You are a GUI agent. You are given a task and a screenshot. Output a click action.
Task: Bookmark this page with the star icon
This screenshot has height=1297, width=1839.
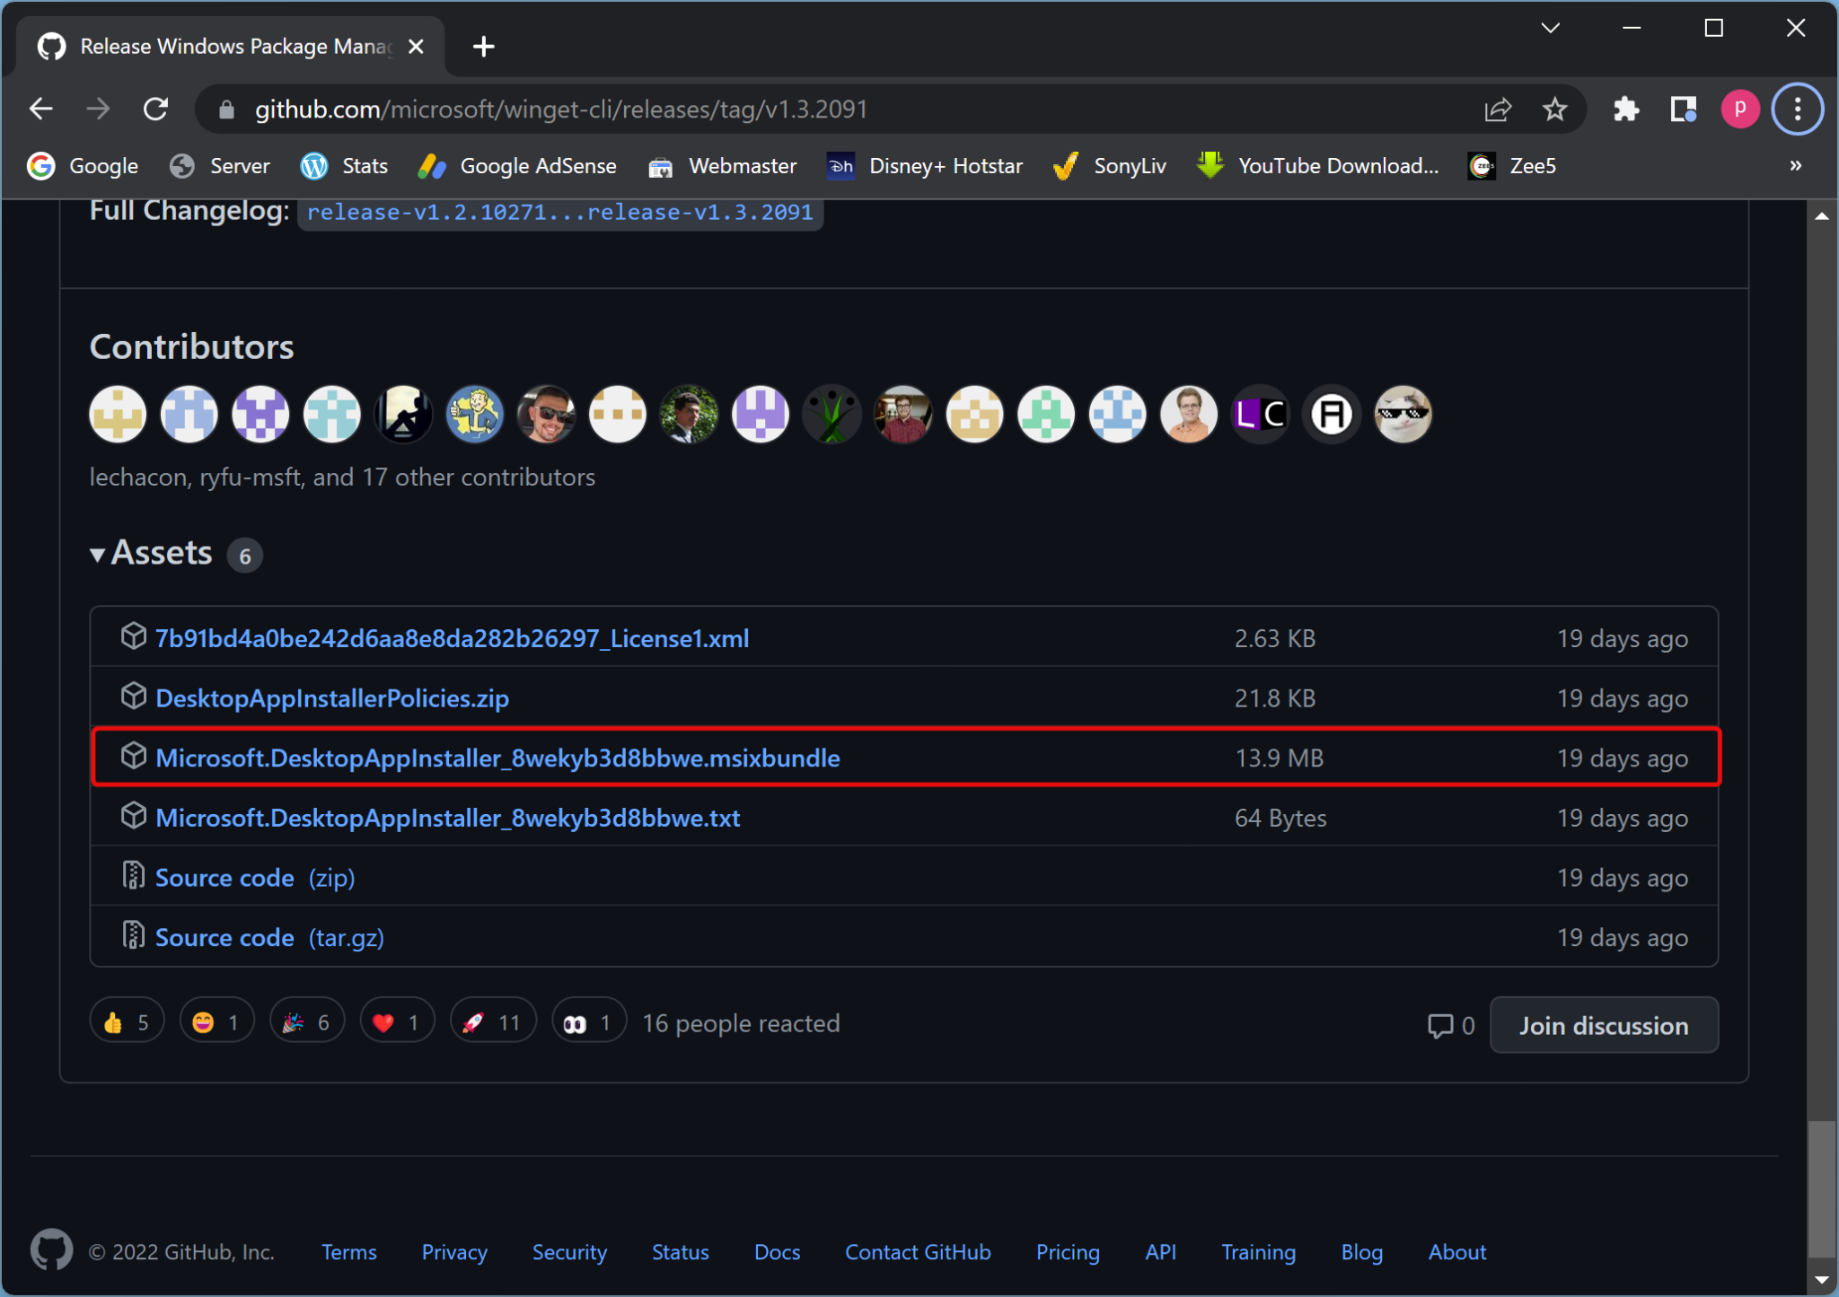click(1554, 110)
